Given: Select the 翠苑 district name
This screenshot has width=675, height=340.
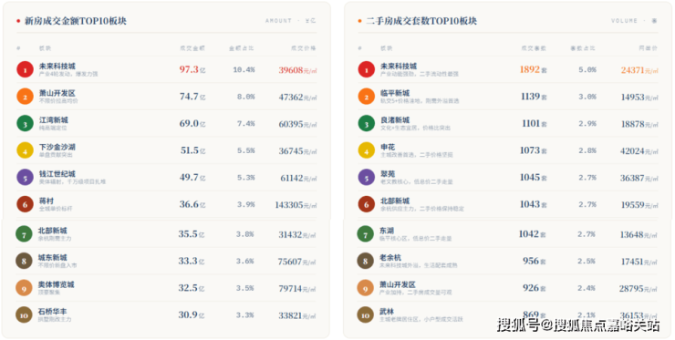Looking at the screenshot, I should pos(388,174).
